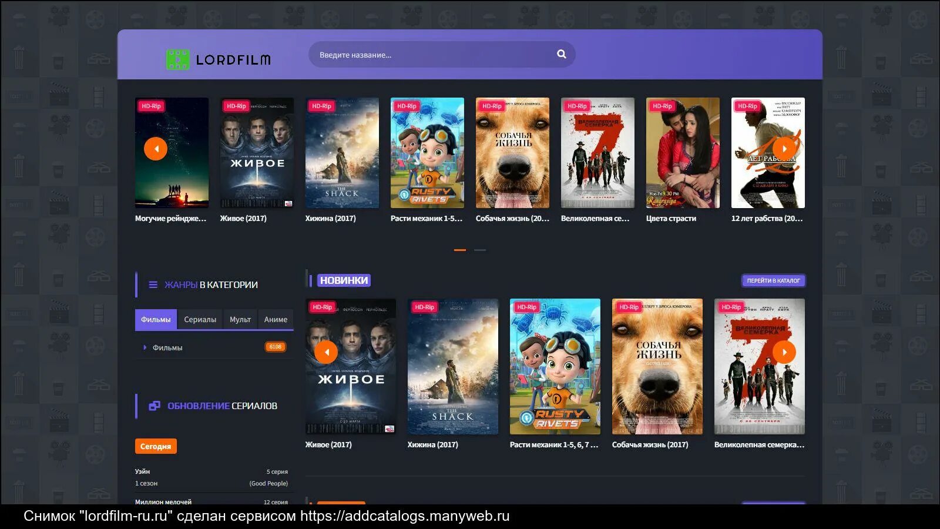
Task: Open Расти механик poster in top carousel
Action: click(427, 153)
